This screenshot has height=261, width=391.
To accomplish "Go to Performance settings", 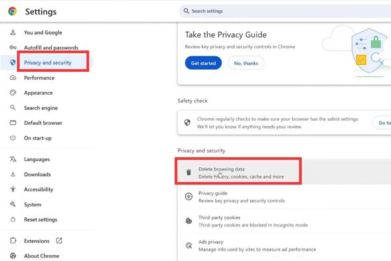I will pos(39,78).
